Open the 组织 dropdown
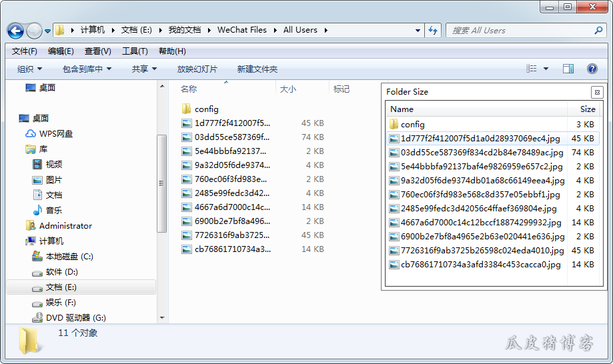Screen dimensions: 613x364 pyautogui.click(x=29, y=69)
